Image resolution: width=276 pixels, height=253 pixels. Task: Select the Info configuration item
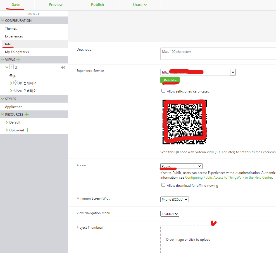click(8, 44)
